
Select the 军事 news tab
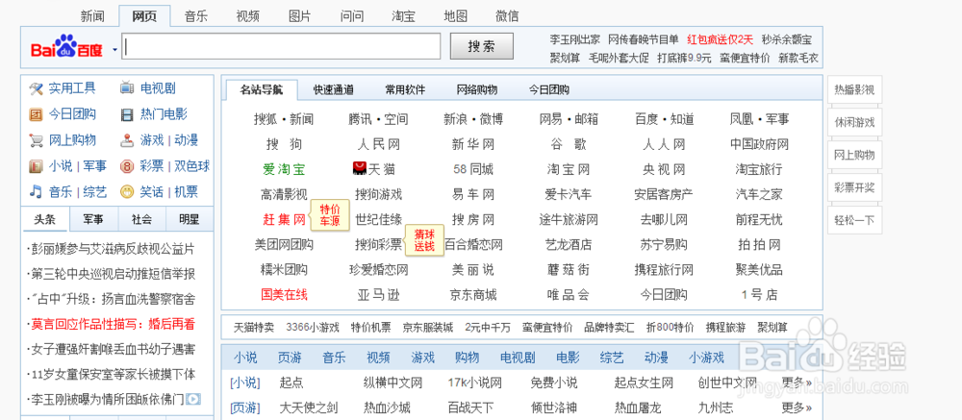93,219
